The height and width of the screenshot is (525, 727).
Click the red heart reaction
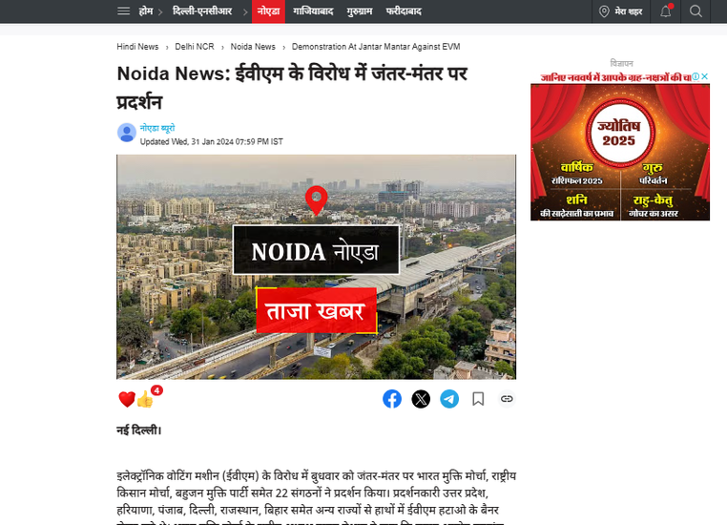[127, 399]
